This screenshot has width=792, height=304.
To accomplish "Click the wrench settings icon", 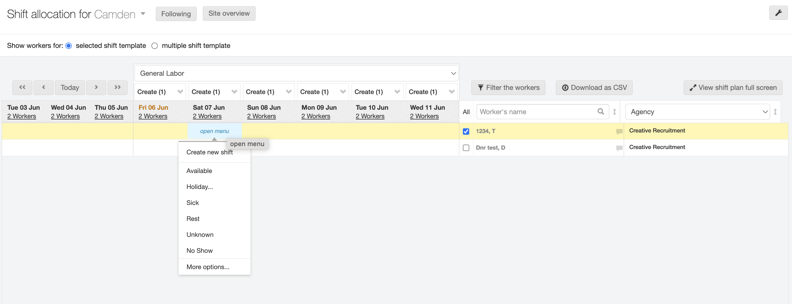I will [x=778, y=13].
